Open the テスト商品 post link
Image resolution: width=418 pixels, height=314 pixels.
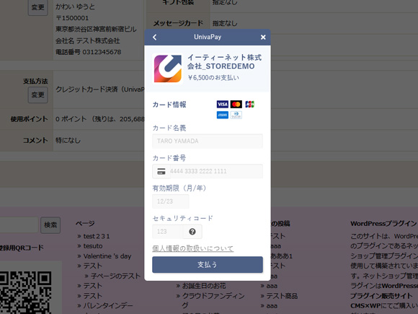pos(282,296)
